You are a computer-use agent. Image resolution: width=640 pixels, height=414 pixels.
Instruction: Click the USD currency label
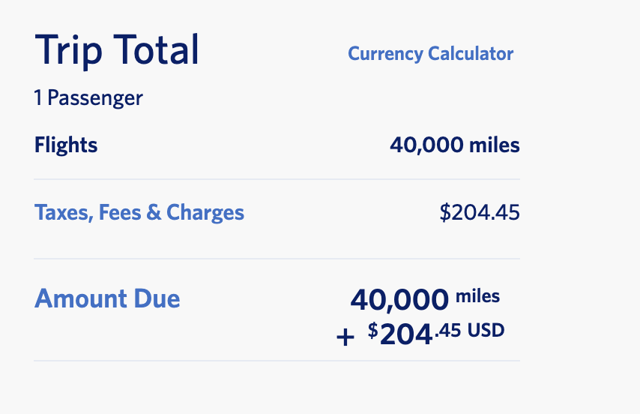(x=486, y=330)
